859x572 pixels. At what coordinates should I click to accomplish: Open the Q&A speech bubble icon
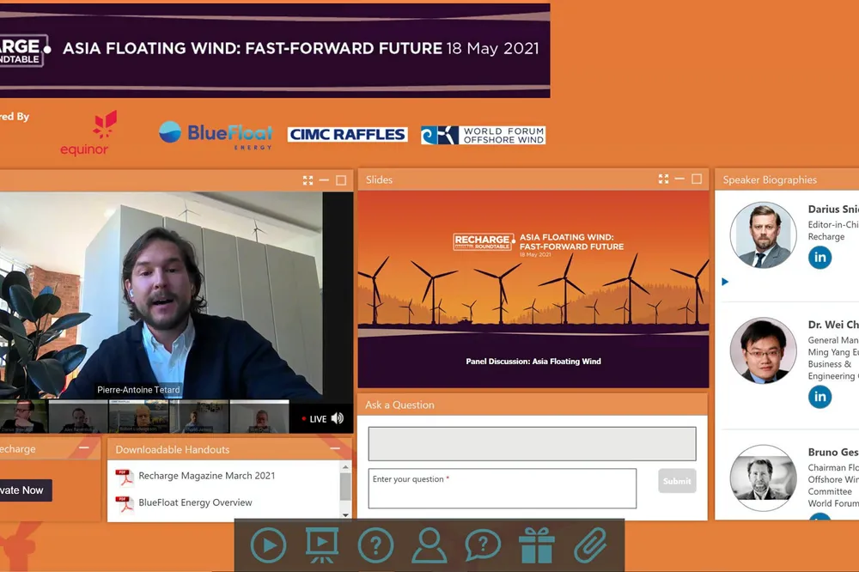pos(483,545)
